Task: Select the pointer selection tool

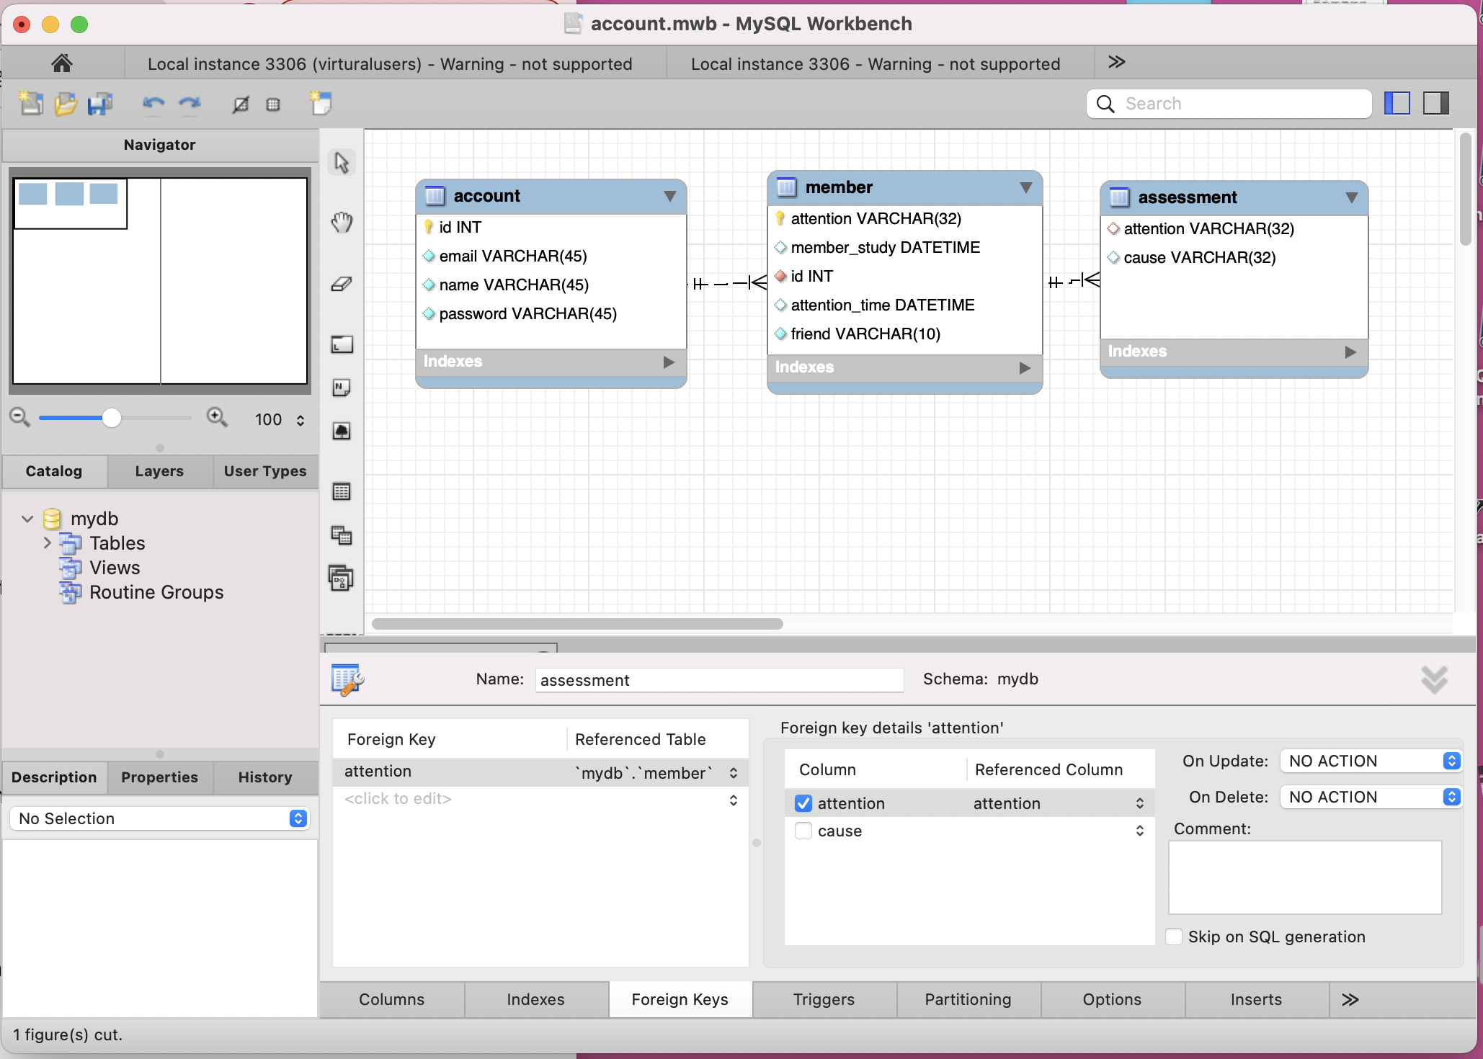Action: (x=342, y=163)
